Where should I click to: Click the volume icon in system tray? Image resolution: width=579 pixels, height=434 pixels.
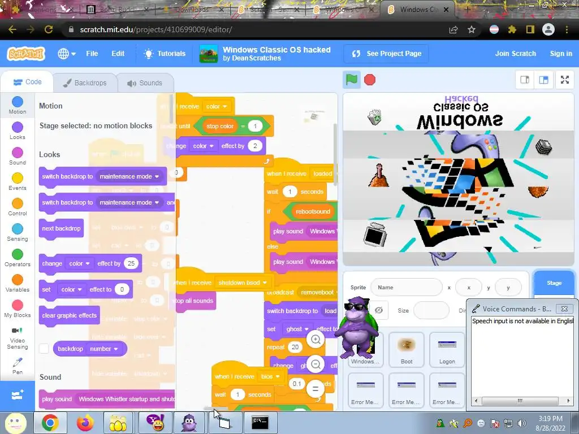tap(521, 423)
